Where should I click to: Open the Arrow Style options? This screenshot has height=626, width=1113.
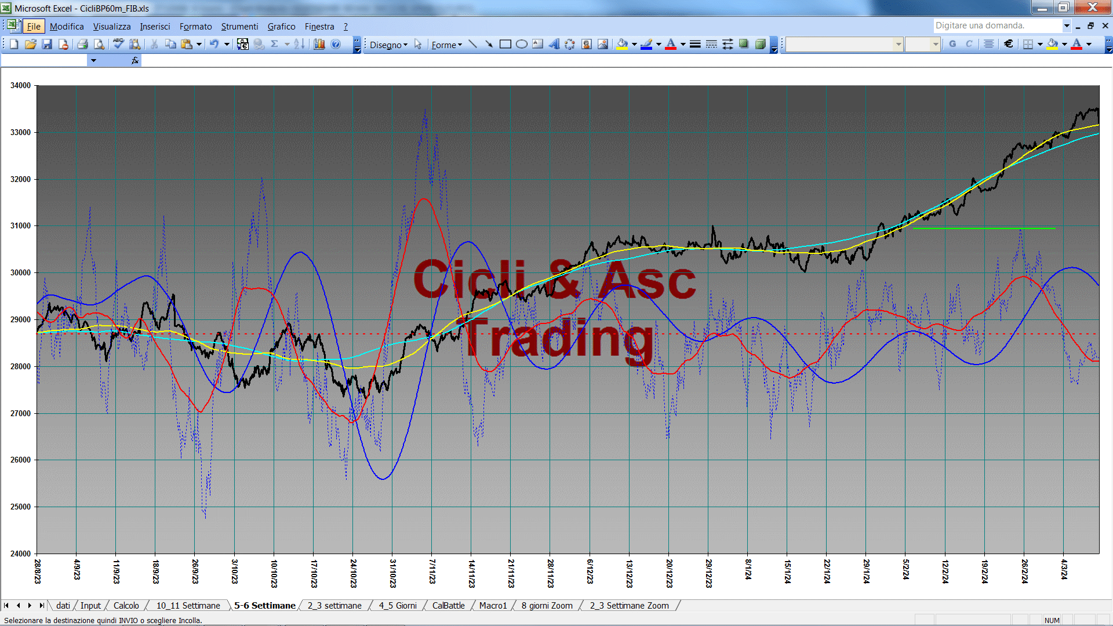728,44
